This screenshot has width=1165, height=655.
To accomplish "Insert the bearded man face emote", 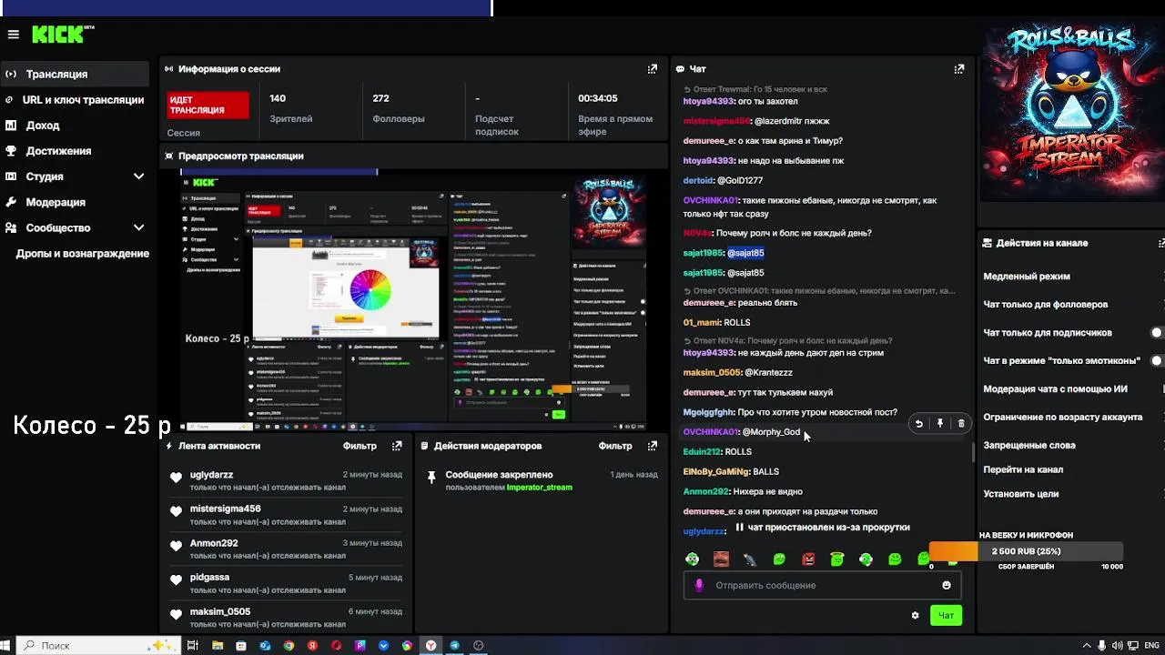I will pyautogui.click(x=721, y=559).
